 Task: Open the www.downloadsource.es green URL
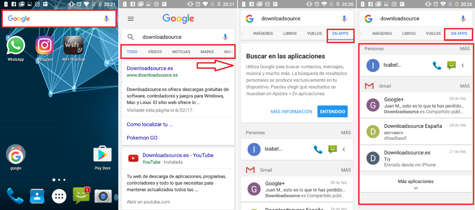pyautogui.click(x=152, y=75)
